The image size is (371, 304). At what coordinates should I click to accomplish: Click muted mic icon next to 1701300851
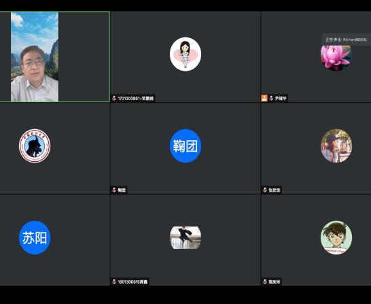tap(114, 98)
